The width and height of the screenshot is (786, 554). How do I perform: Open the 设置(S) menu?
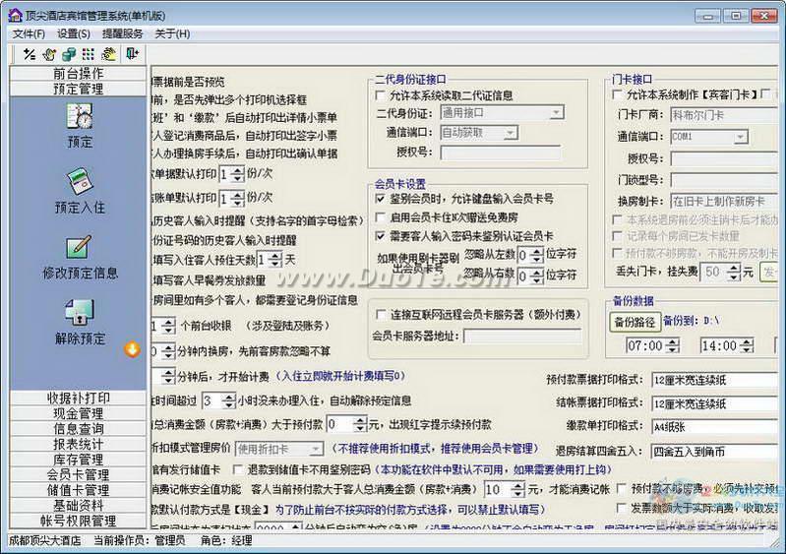(x=73, y=33)
